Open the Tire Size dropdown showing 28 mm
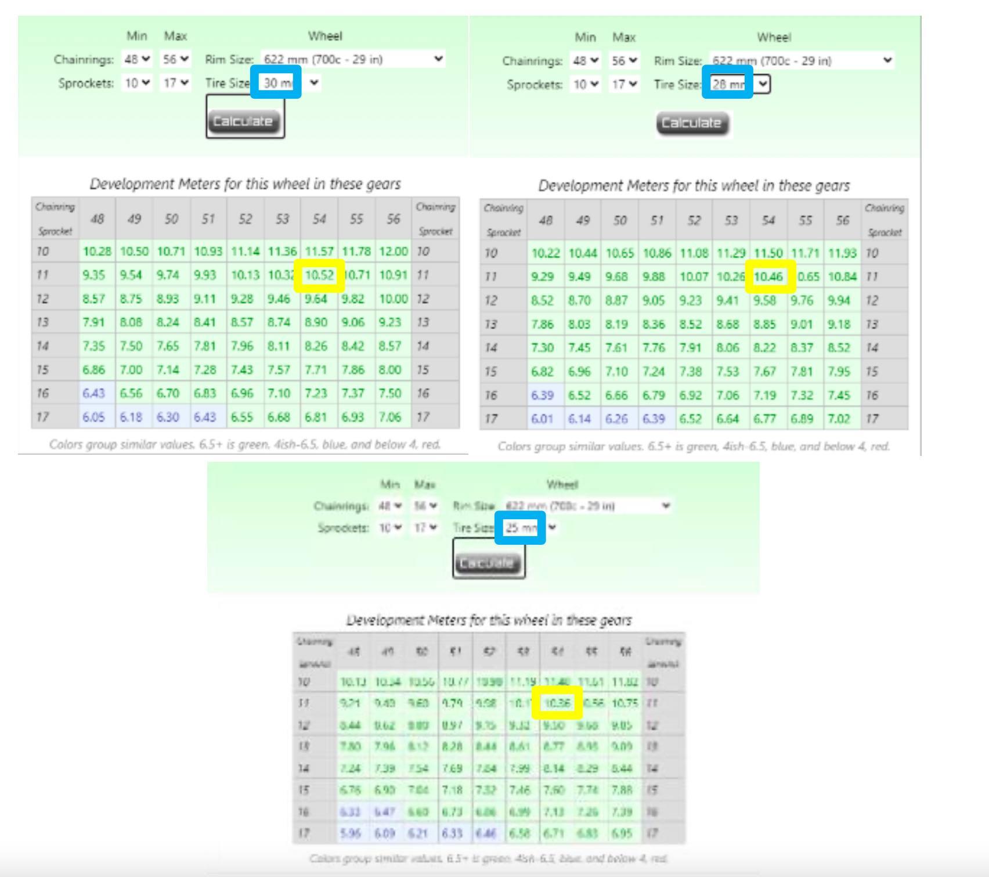 739,85
